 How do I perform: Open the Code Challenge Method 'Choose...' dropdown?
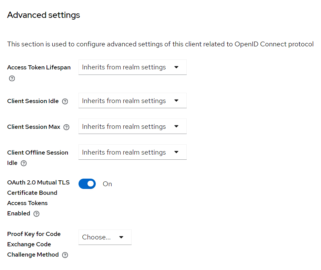(x=105, y=237)
